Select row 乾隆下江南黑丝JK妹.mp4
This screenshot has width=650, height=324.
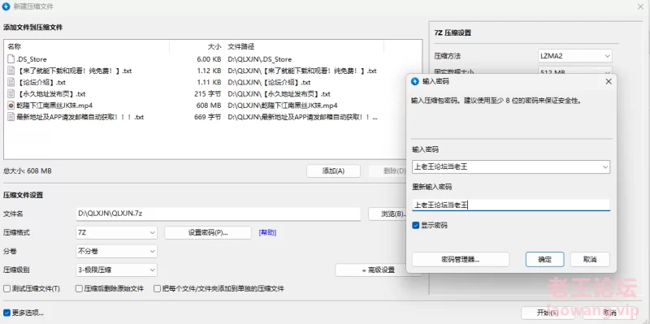[54, 106]
